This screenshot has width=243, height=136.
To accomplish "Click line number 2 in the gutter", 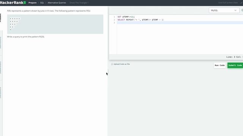I will coord(114,20).
